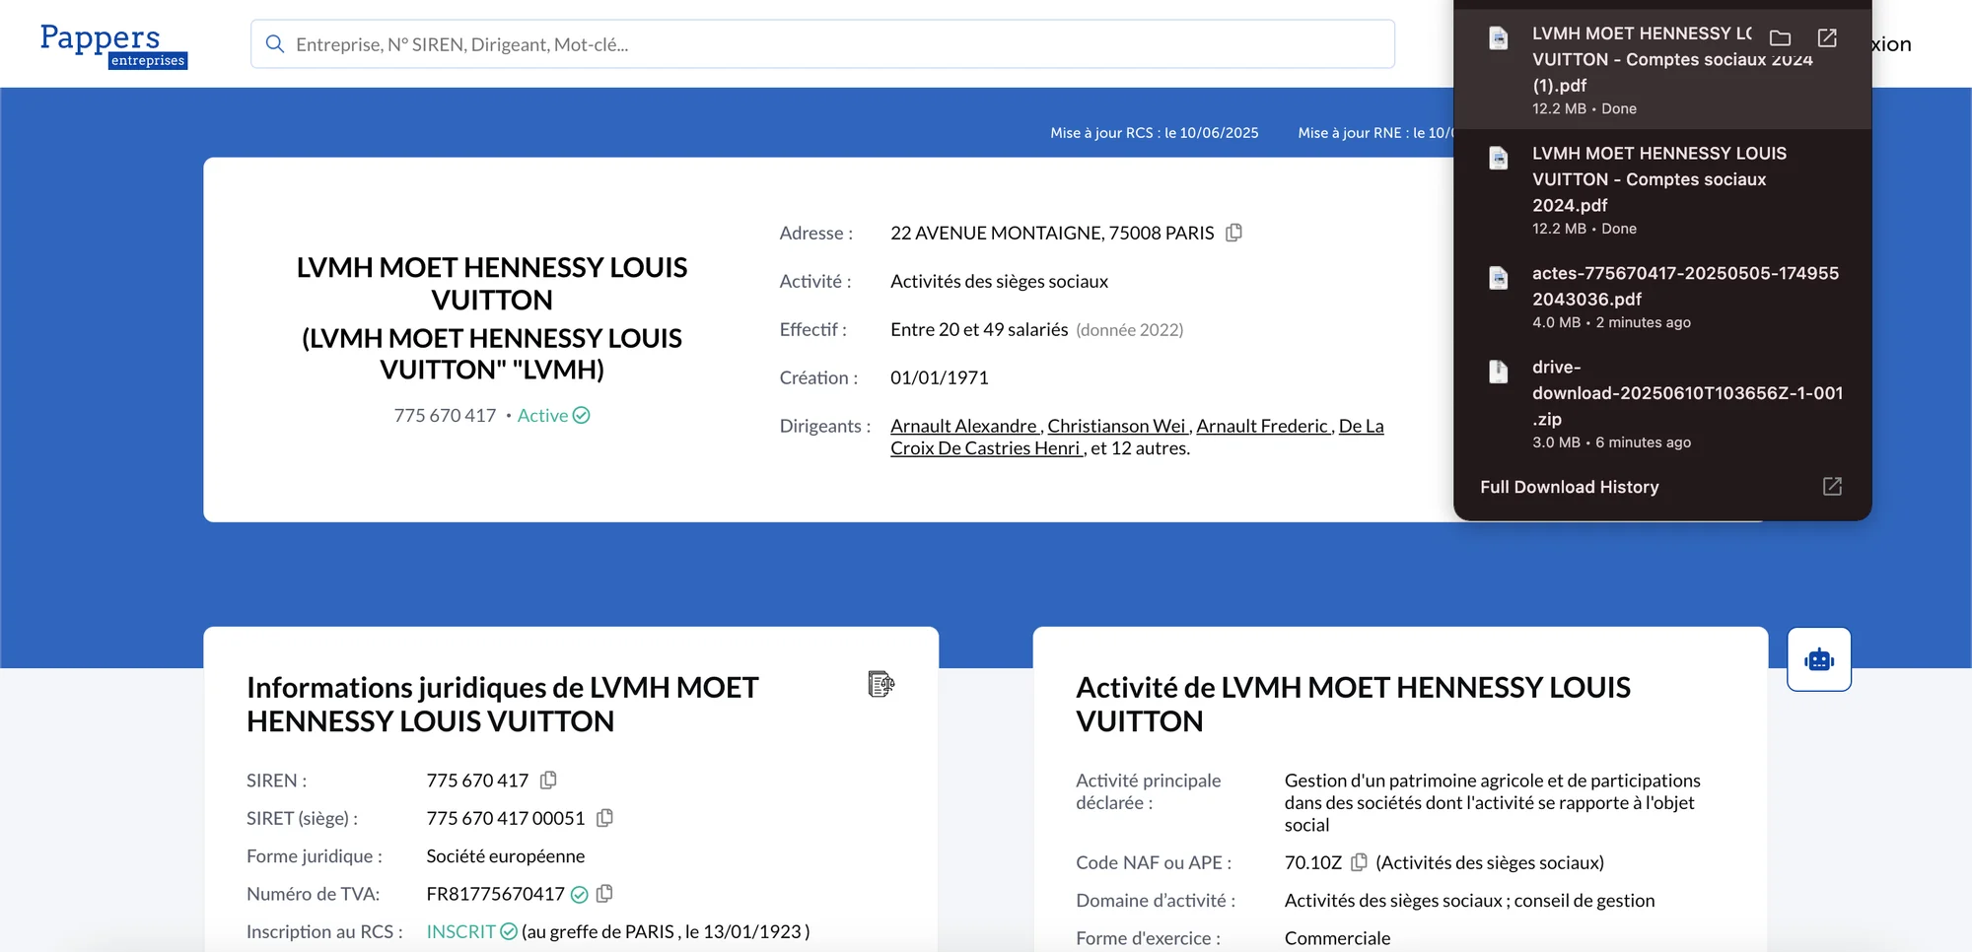Copy the NAF code 70.10Z
This screenshot has width=1972, height=952.
coord(1359,862)
